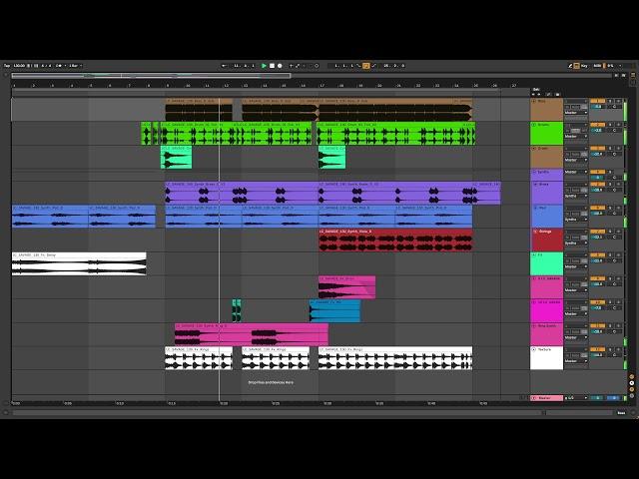The height and width of the screenshot is (479, 639).
Task: Select the Texture track header
Action: (x=546, y=358)
